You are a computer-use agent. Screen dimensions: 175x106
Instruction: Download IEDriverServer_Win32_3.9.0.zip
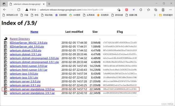[x=29, y=43]
